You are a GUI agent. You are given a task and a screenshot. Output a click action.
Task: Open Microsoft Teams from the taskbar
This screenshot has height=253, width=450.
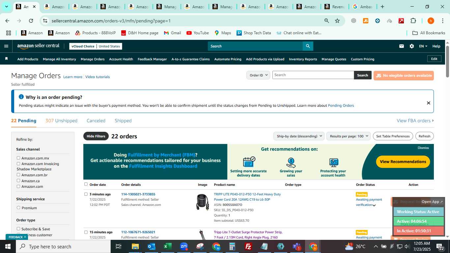[296, 246]
